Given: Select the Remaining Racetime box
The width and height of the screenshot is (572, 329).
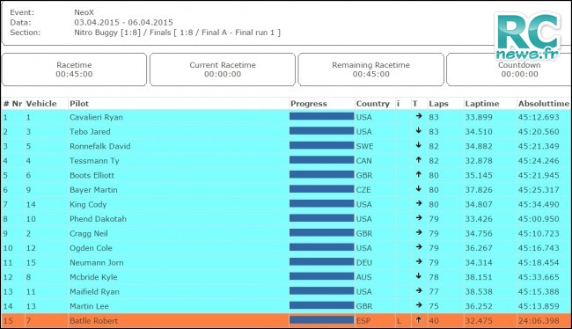Looking at the screenshot, I should coord(371,69).
